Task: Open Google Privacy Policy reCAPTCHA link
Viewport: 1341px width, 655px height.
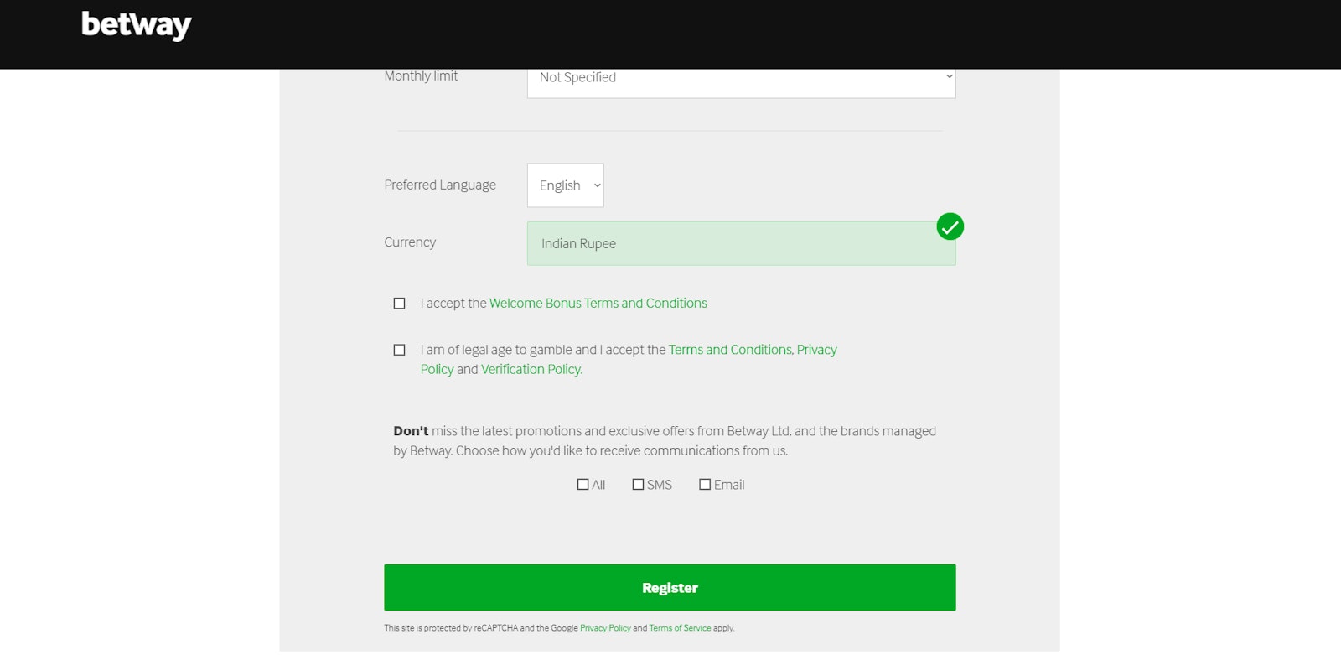Action: point(605,628)
